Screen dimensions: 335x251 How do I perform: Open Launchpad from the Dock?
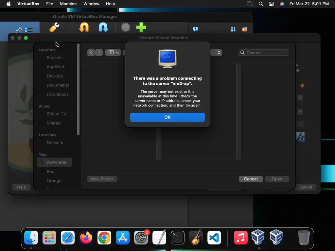pyautogui.click(x=49, y=238)
